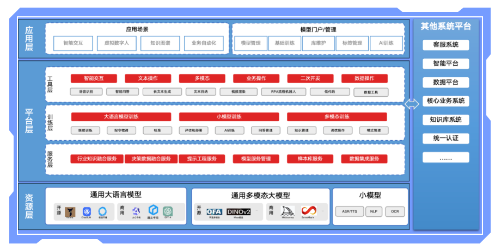
Task: Select 核心业务系统 in right panel
Action: [445, 101]
